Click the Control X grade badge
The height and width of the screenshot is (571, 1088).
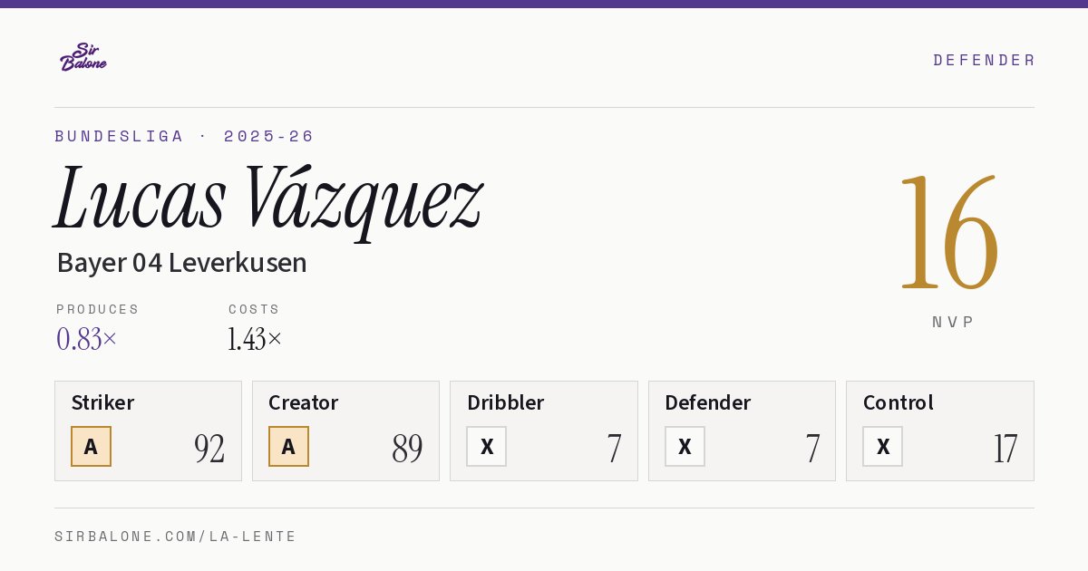[882, 446]
